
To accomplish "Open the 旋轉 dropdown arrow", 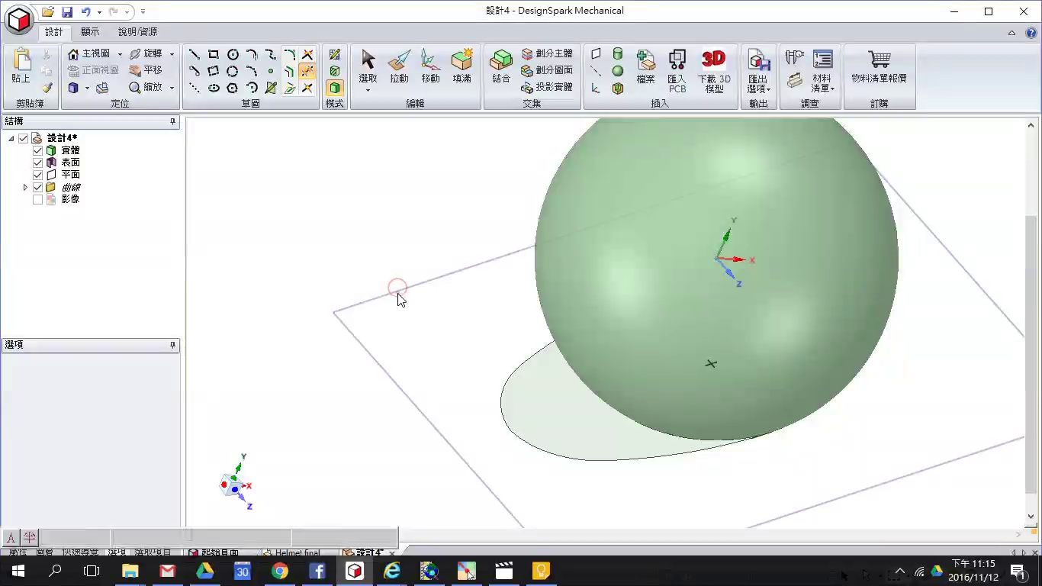I will pyautogui.click(x=172, y=54).
